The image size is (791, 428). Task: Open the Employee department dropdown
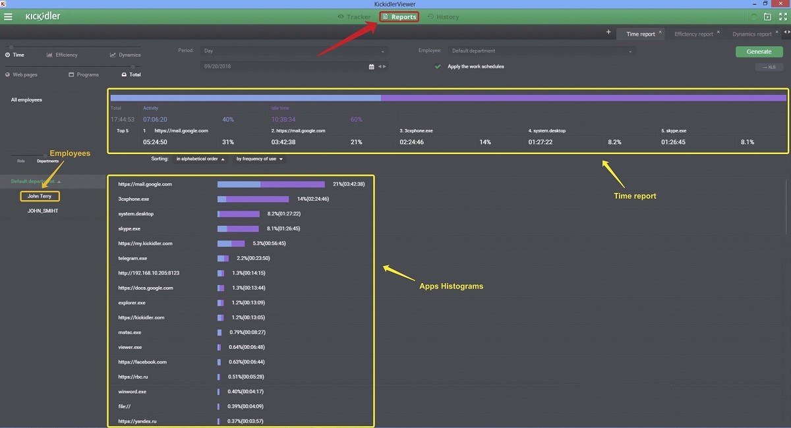542,51
